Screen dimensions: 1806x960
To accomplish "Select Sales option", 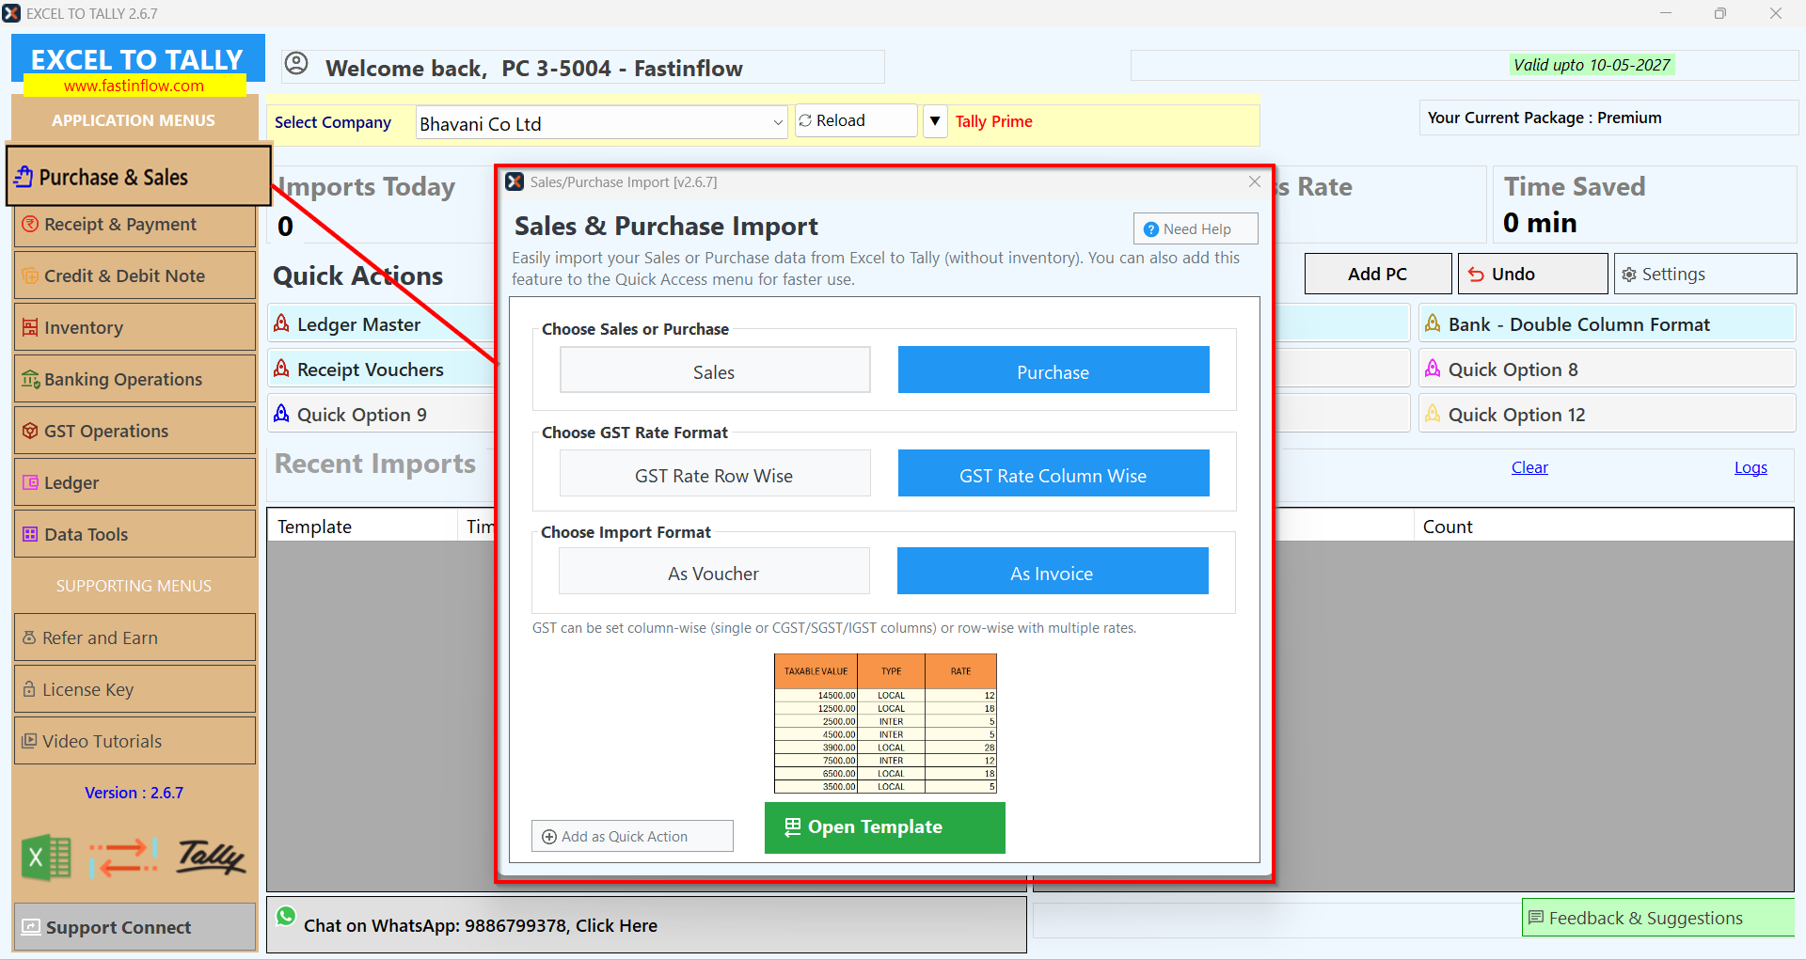I will point(715,370).
